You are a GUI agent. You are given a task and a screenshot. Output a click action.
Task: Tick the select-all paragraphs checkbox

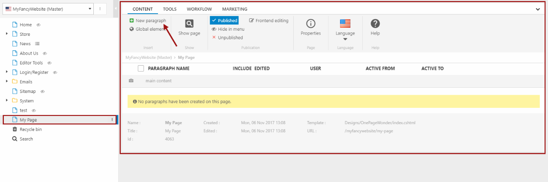141,68
